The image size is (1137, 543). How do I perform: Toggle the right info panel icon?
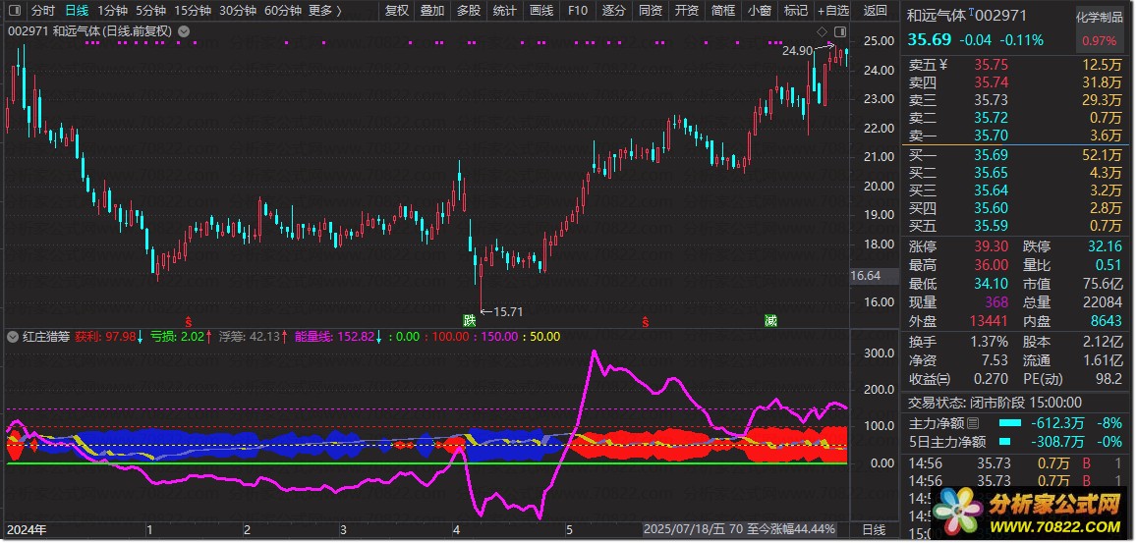(840, 31)
